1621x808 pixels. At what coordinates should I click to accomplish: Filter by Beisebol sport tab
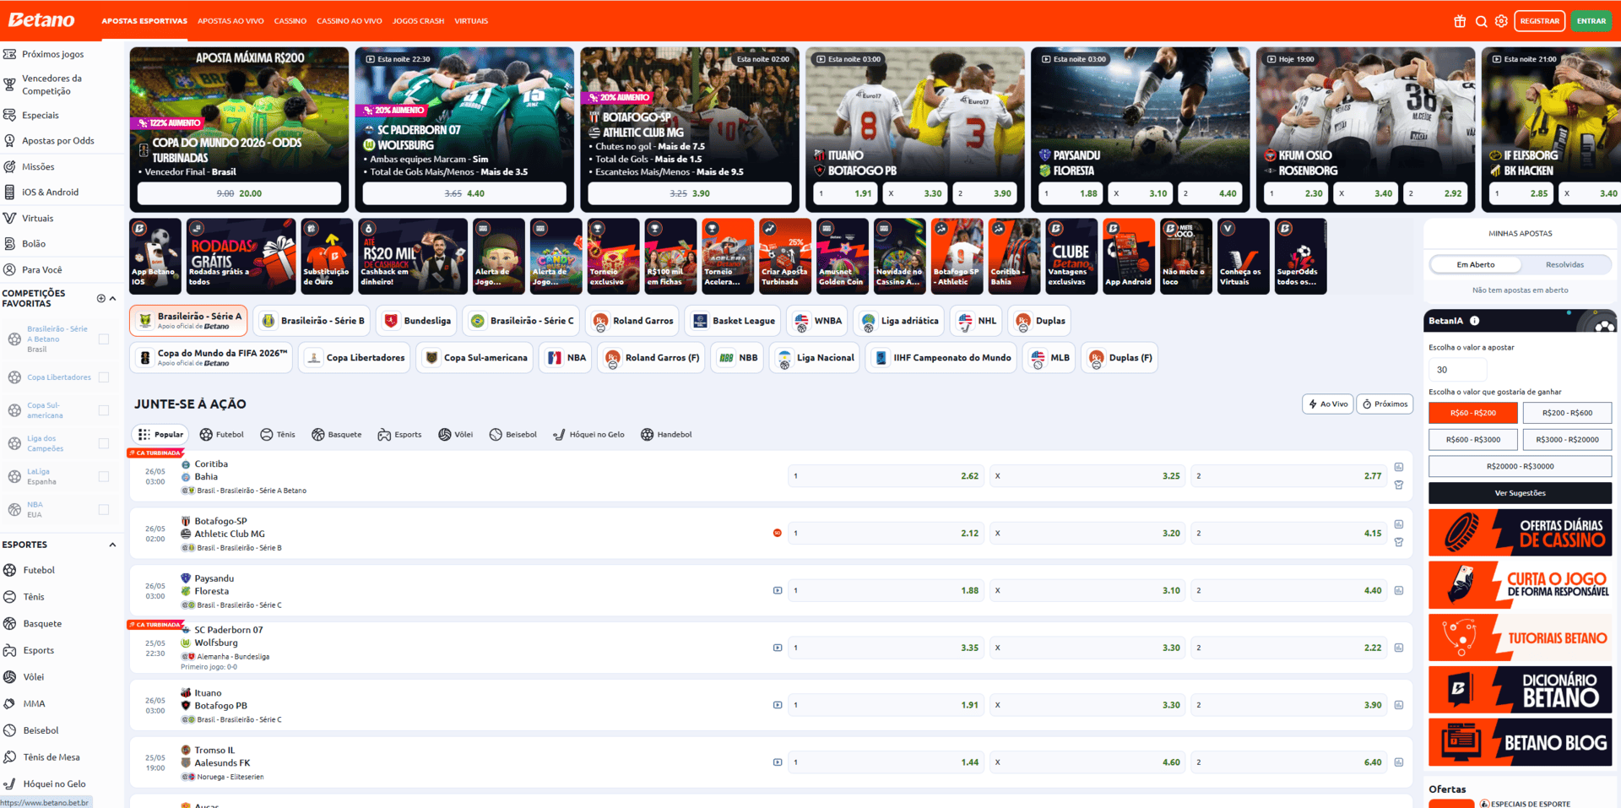513,435
